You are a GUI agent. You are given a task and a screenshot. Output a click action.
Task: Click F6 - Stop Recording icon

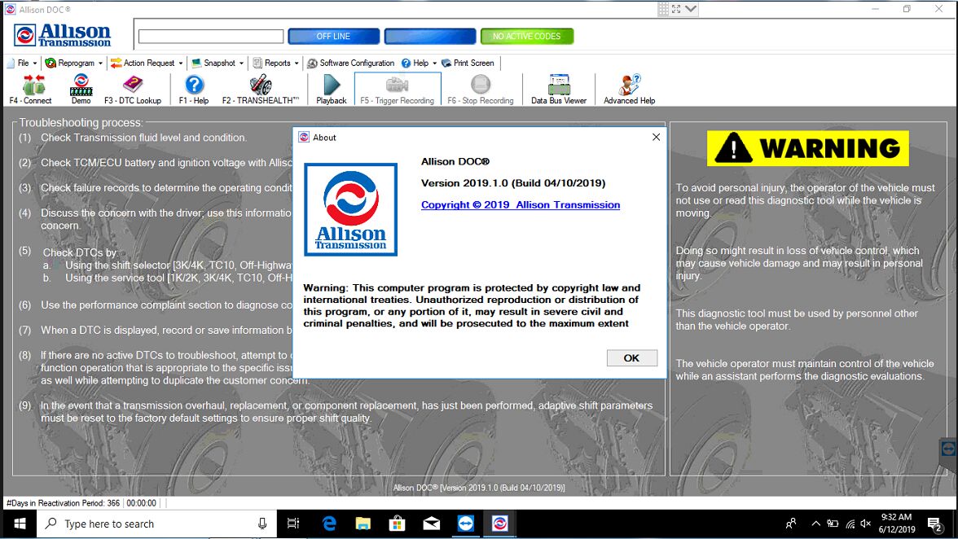tap(481, 89)
